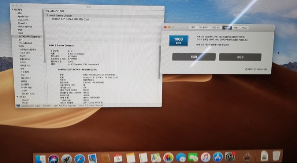This screenshot has height=163, width=297.
Task: Open the document file icon beside Trash
Action: pyautogui.click(x=264, y=156)
